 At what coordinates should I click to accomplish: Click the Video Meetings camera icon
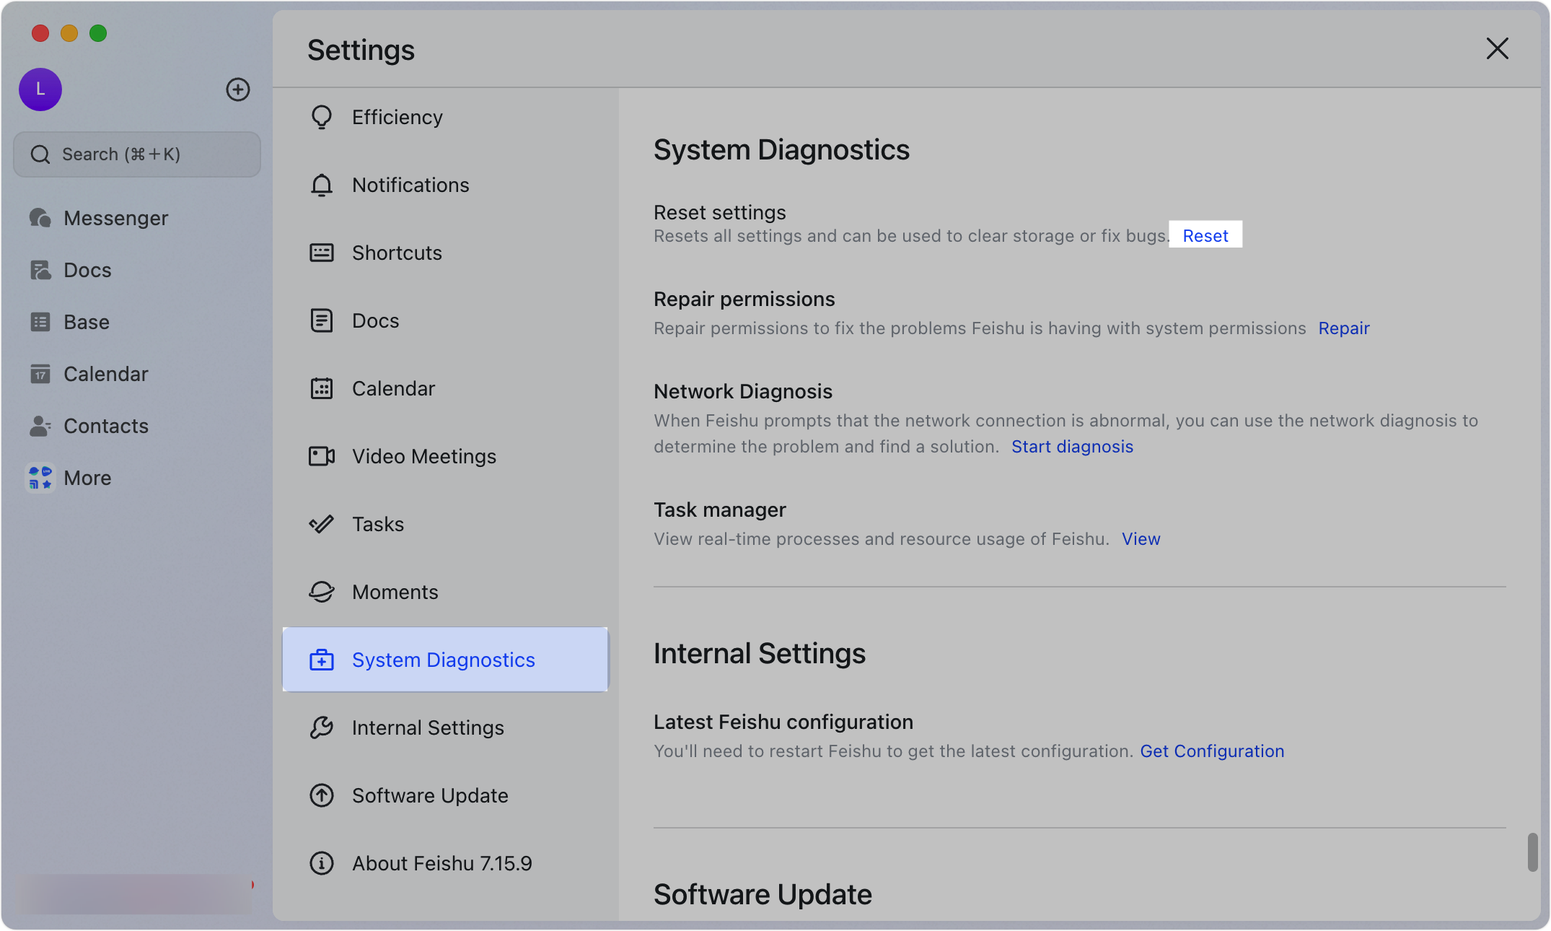click(x=322, y=456)
